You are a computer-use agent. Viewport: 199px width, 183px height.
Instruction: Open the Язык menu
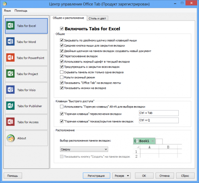[7, 10]
